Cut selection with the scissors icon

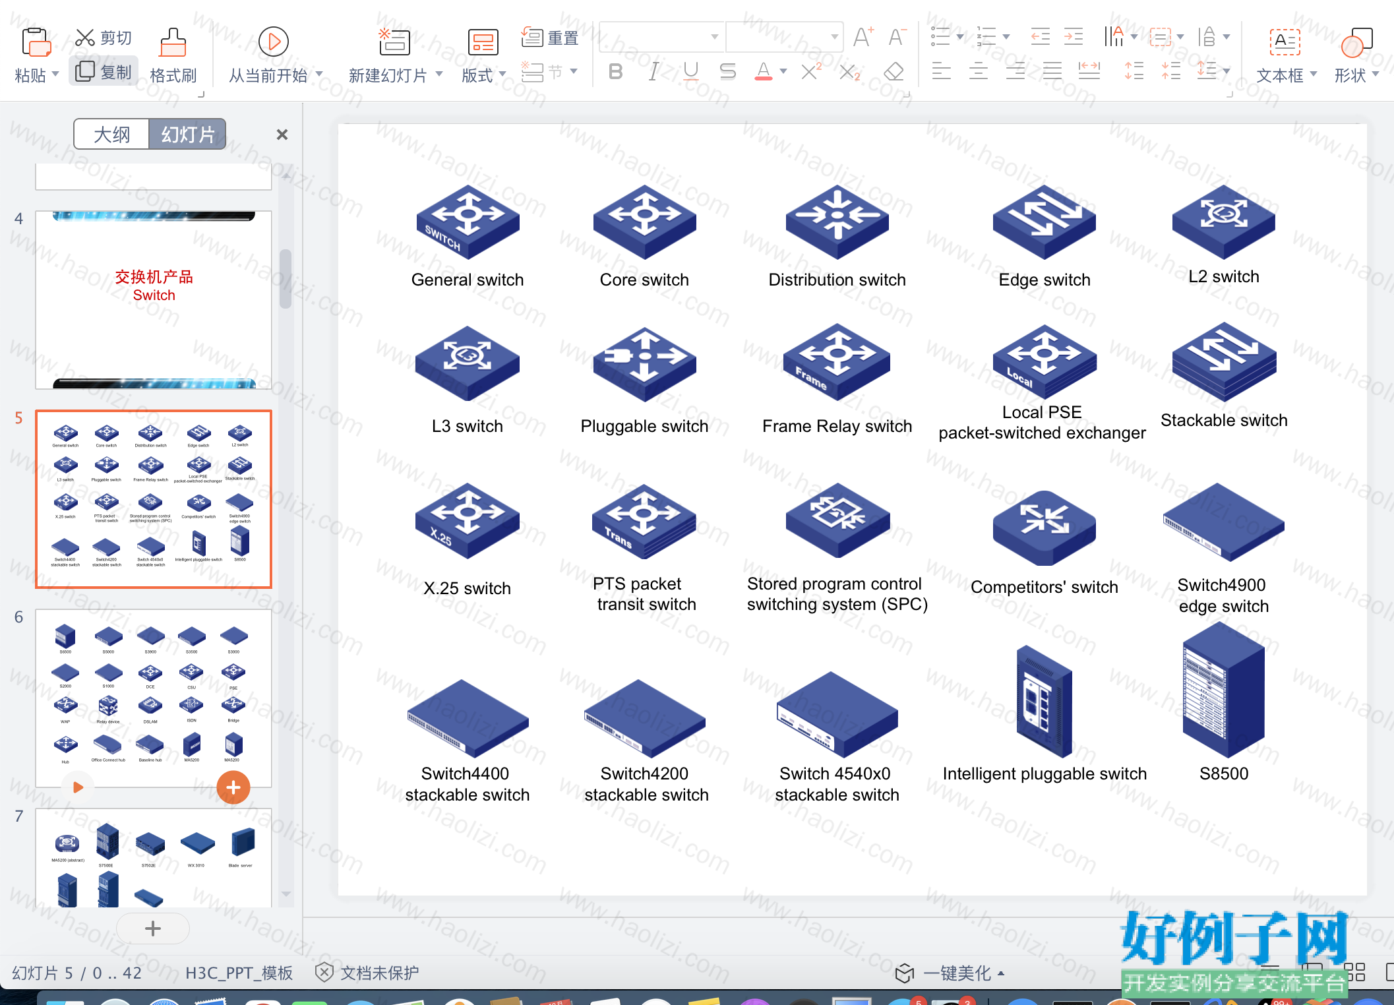[84, 38]
